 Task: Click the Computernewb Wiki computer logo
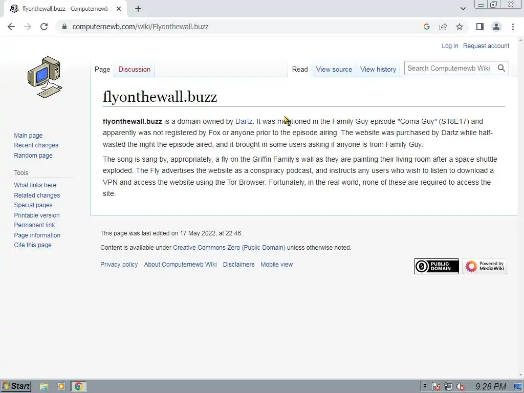click(45, 77)
